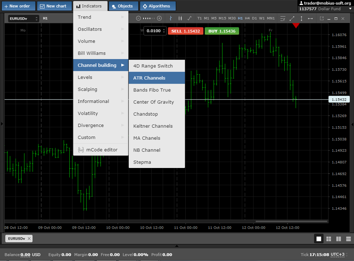
Task: Expand the Custom submenu
Action: (x=101, y=137)
